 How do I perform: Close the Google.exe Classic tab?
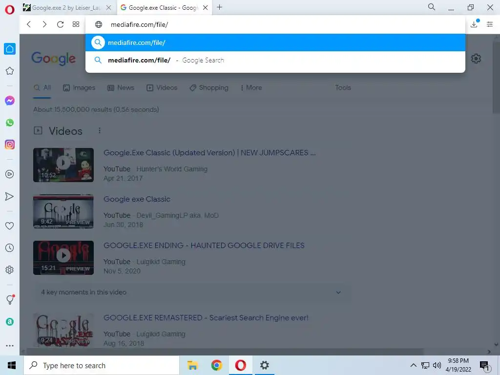click(x=206, y=8)
